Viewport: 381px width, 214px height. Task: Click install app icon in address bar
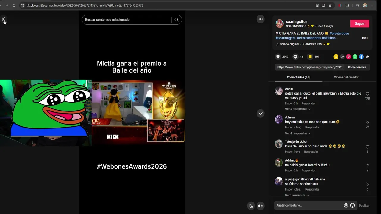click(x=324, y=5)
